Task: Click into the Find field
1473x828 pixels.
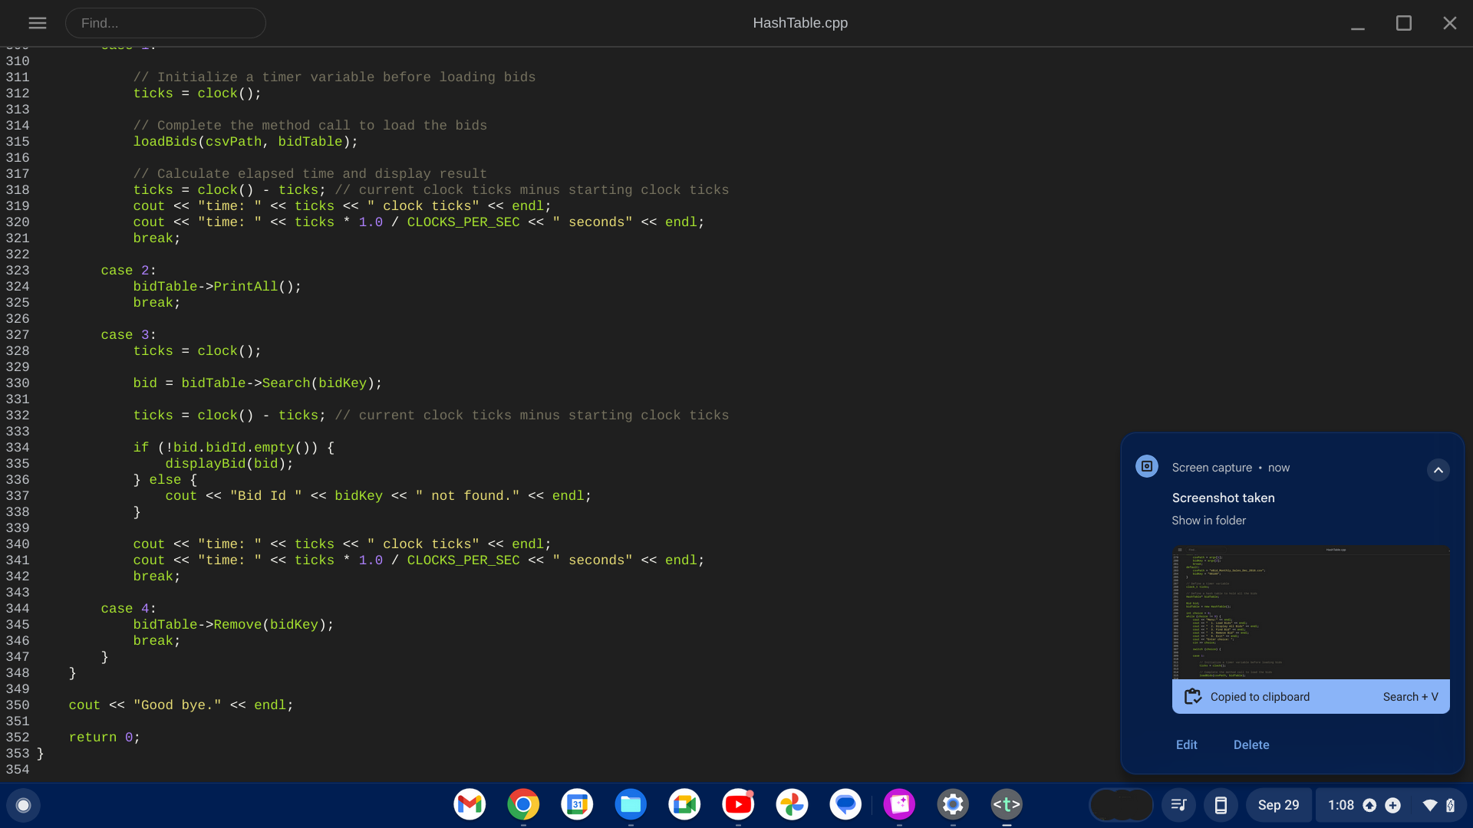Action: click(166, 23)
